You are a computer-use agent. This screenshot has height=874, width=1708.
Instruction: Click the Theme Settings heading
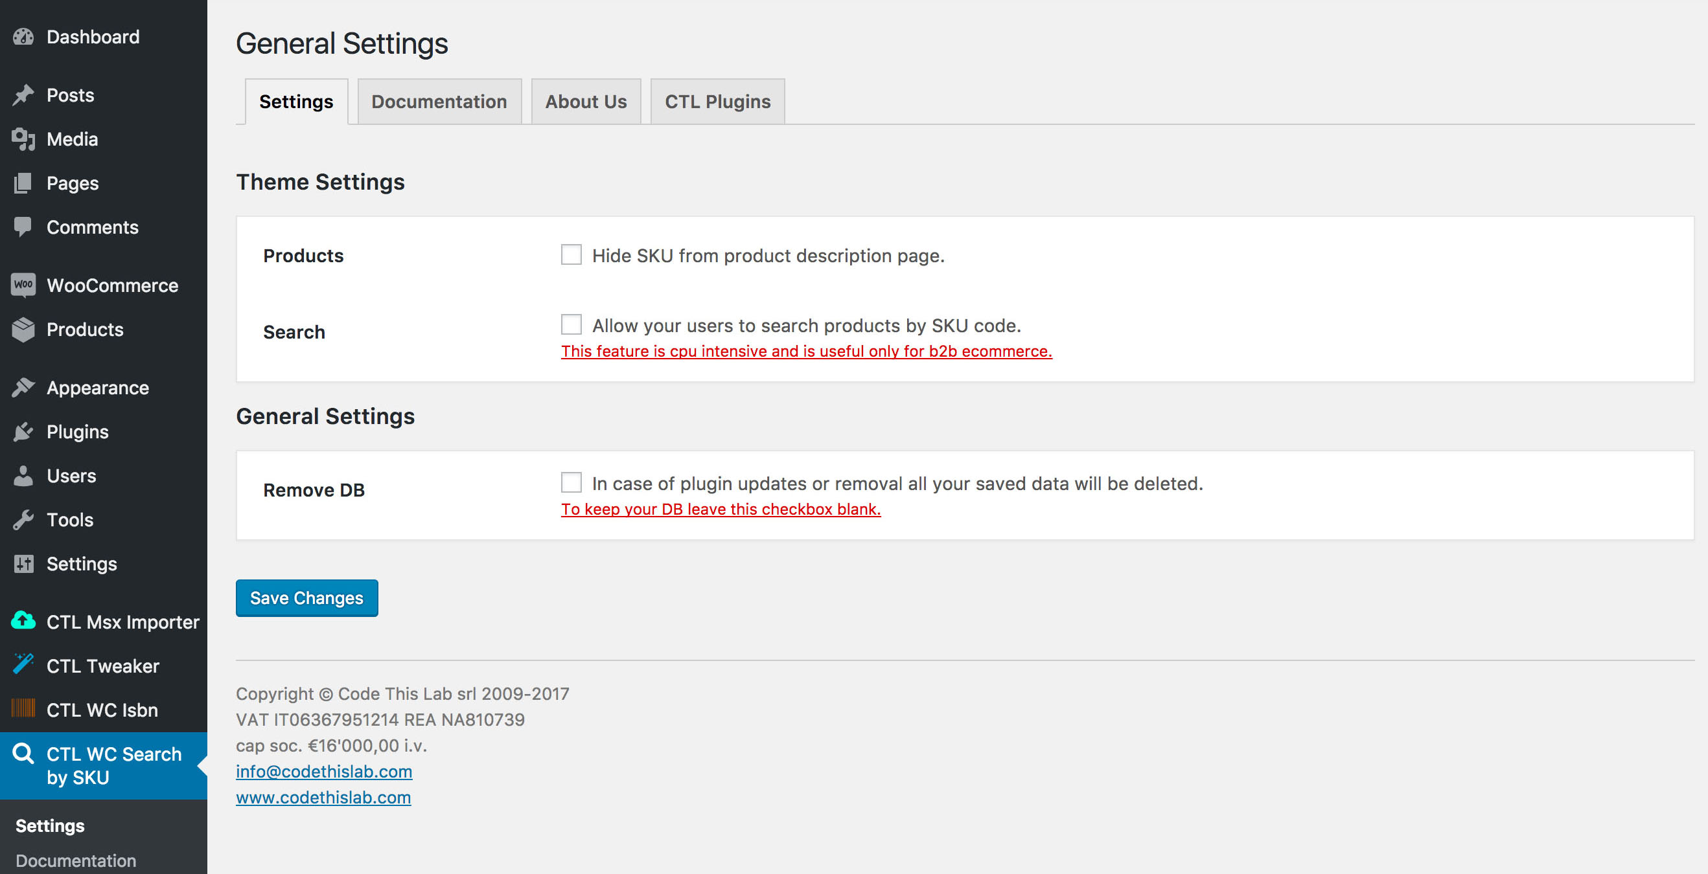click(320, 182)
